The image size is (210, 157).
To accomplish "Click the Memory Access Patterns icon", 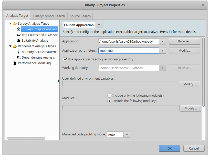I will (x=19, y=52).
